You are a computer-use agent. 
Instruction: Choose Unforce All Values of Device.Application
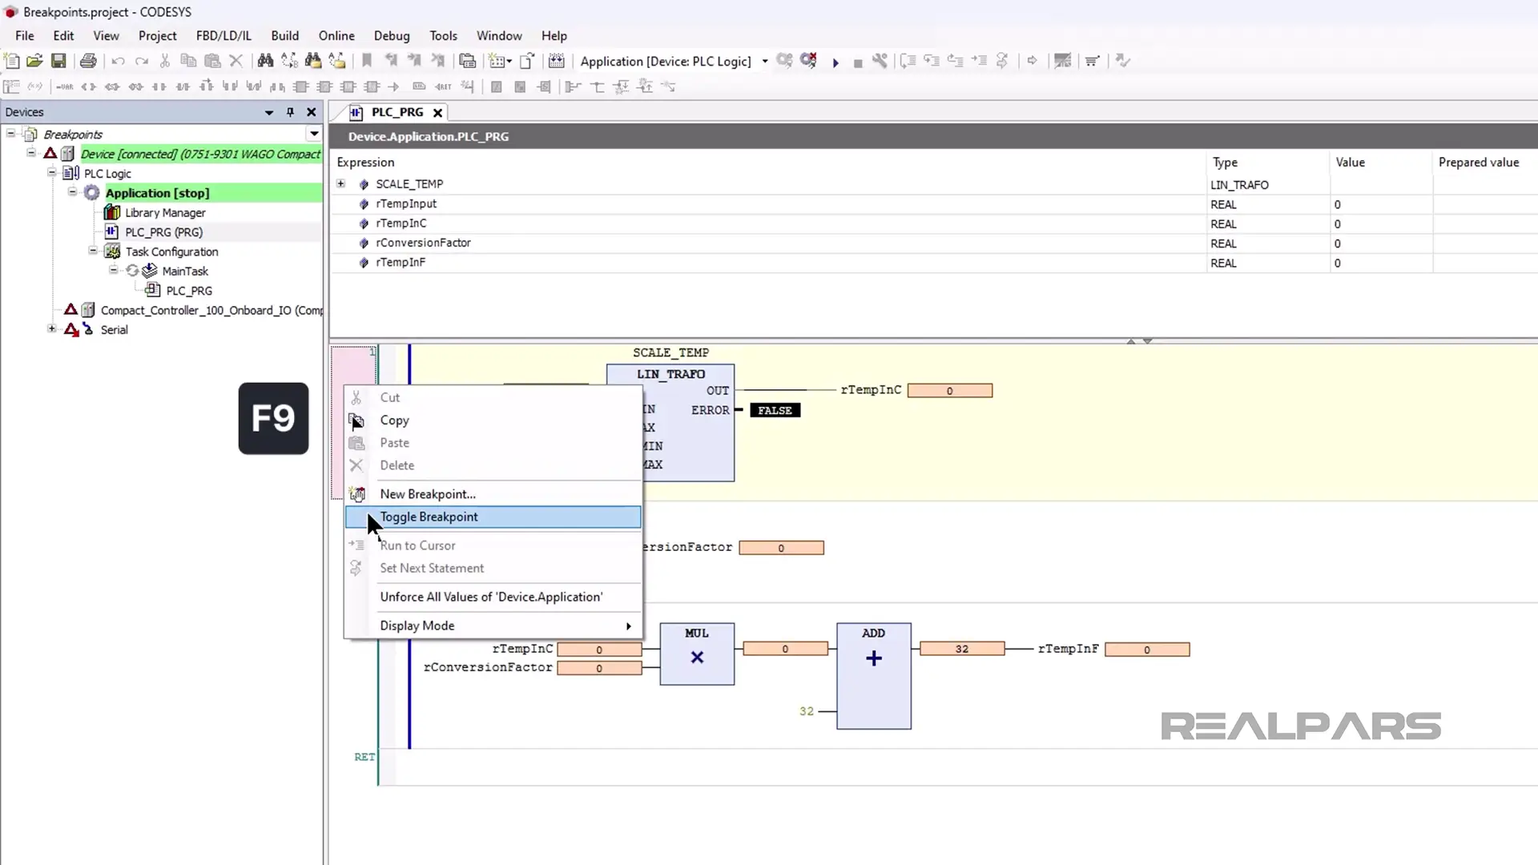(493, 597)
